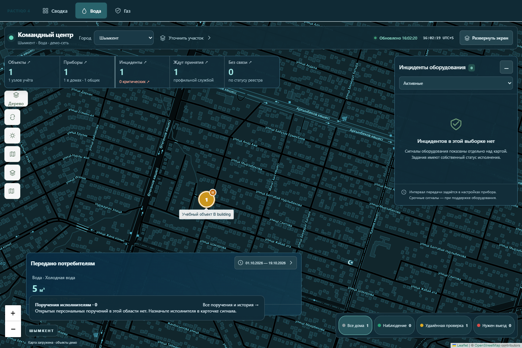Click the layers icon beside Уточнить участок
Image resolution: width=522 pixels, height=348 pixels.
[163, 38]
